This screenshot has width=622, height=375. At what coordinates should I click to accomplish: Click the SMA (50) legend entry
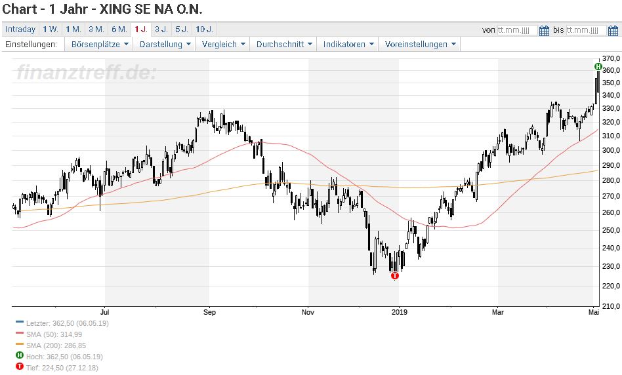coord(54,334)
